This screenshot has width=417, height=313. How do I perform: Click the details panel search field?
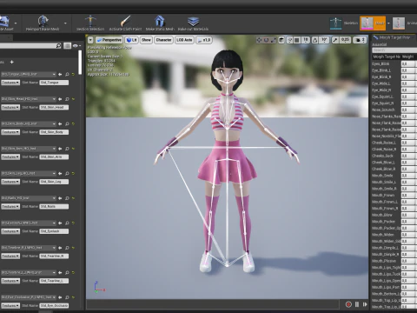[30, 46]
